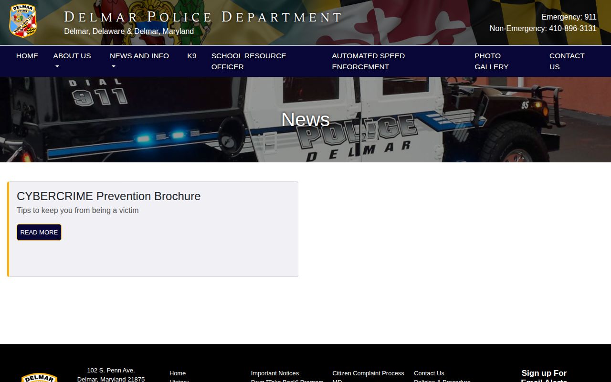Go to the K9 page
Image resolution: width=611 pixels, height=382 pixels.
[191, 56]
